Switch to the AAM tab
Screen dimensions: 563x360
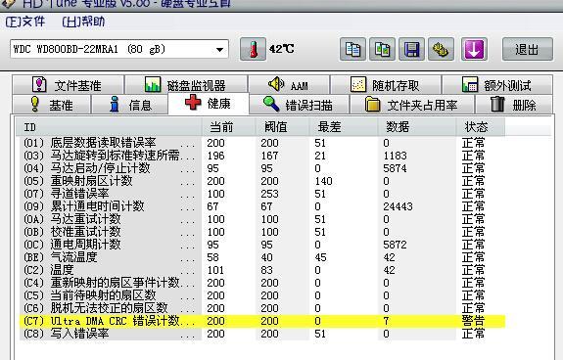click(x=289, y=85)
